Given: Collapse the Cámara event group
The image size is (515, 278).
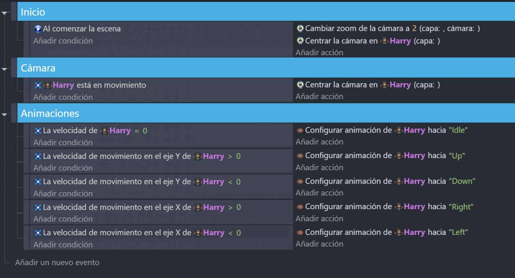Looking at the screenshot, I should (x=4, y=69).
